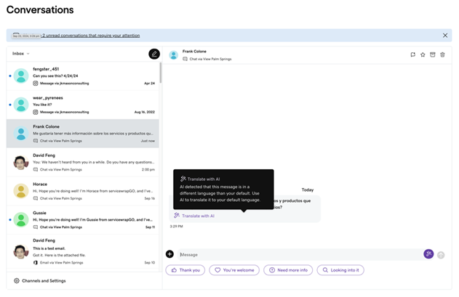The width and height of the screenshot is (459, 297).
Task: Click Instagram icon in wear_pyrenees row
Action: 36,112
